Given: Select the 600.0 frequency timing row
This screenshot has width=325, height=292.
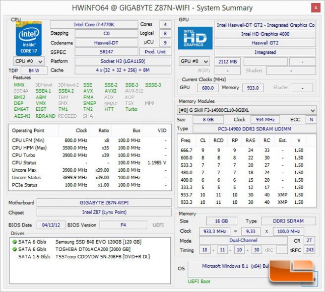Looking at the screenshot, I should coord(247,158).
